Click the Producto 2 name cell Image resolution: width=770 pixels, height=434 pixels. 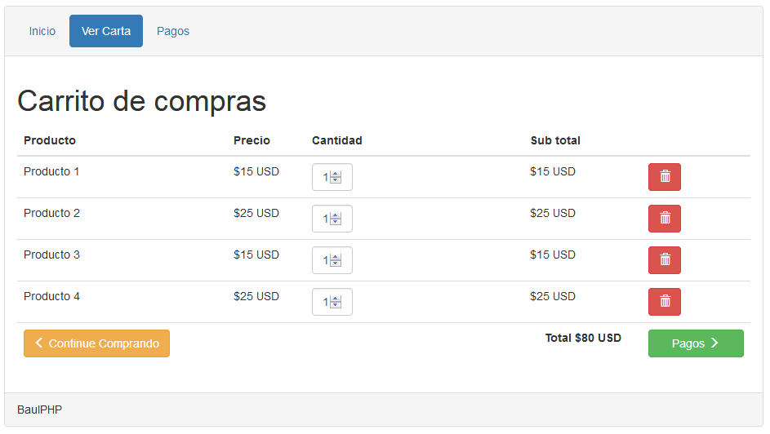point(51,213)
